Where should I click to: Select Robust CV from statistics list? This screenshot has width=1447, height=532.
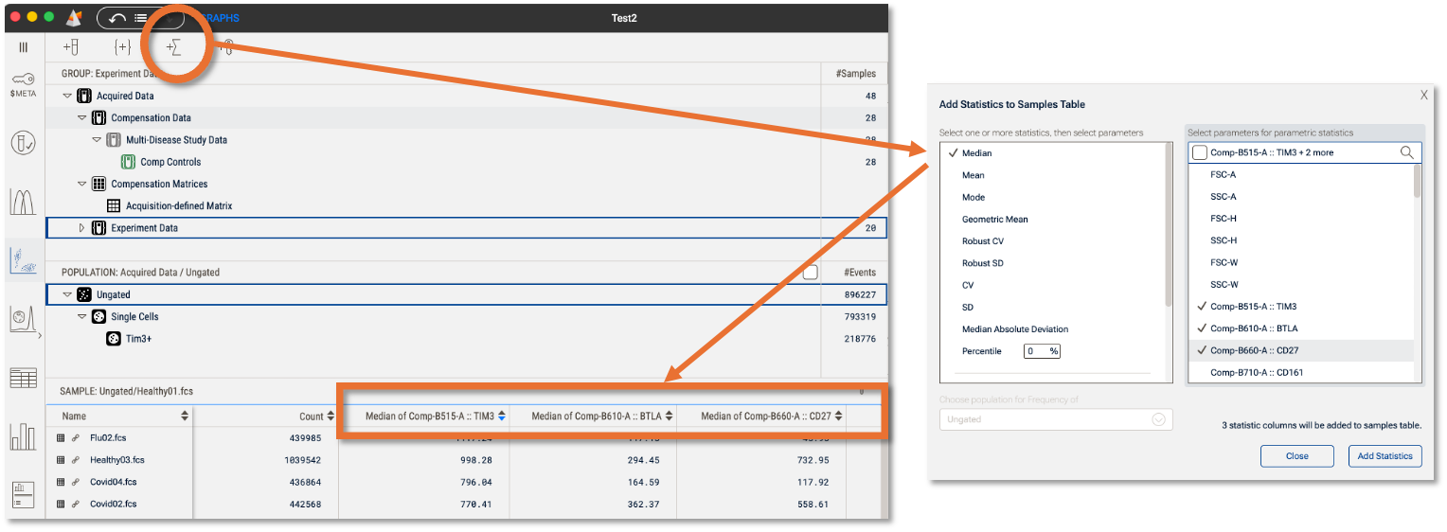click(x=982, y=241)
